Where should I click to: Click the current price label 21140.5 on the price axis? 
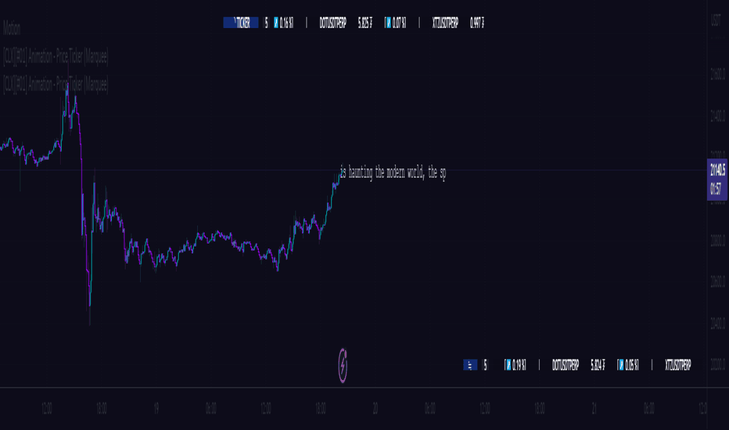click(x=717, y=180)
